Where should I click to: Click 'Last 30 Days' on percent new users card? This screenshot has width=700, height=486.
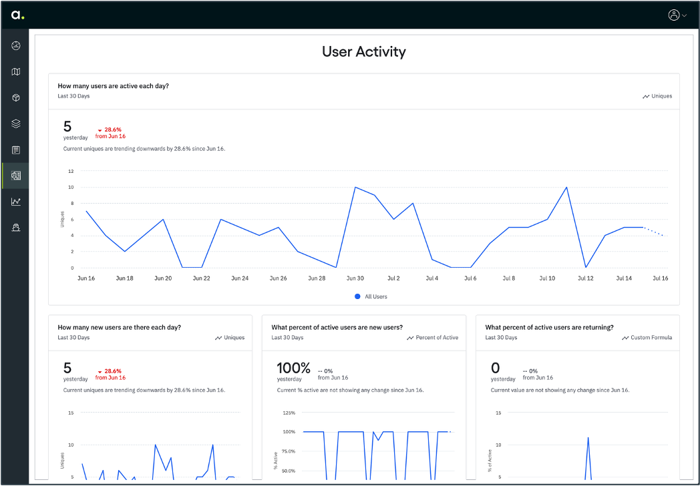coord(287,337)
